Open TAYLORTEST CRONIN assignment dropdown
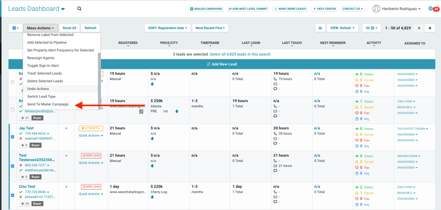Viewport: 441px width, 210px height. [x=412, y=129]
